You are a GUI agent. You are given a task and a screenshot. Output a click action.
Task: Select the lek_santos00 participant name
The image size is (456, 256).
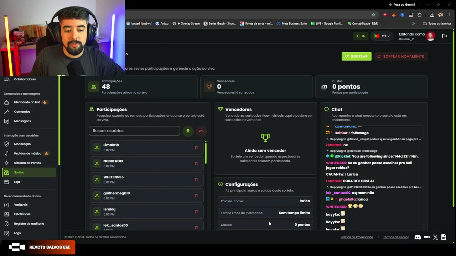tap(115, 225)
